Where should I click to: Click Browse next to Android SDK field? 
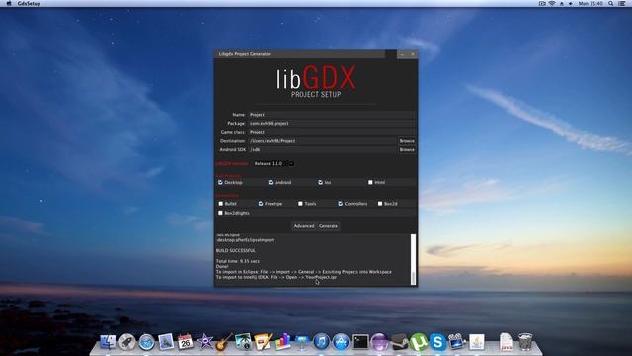[x=407, y=149]
